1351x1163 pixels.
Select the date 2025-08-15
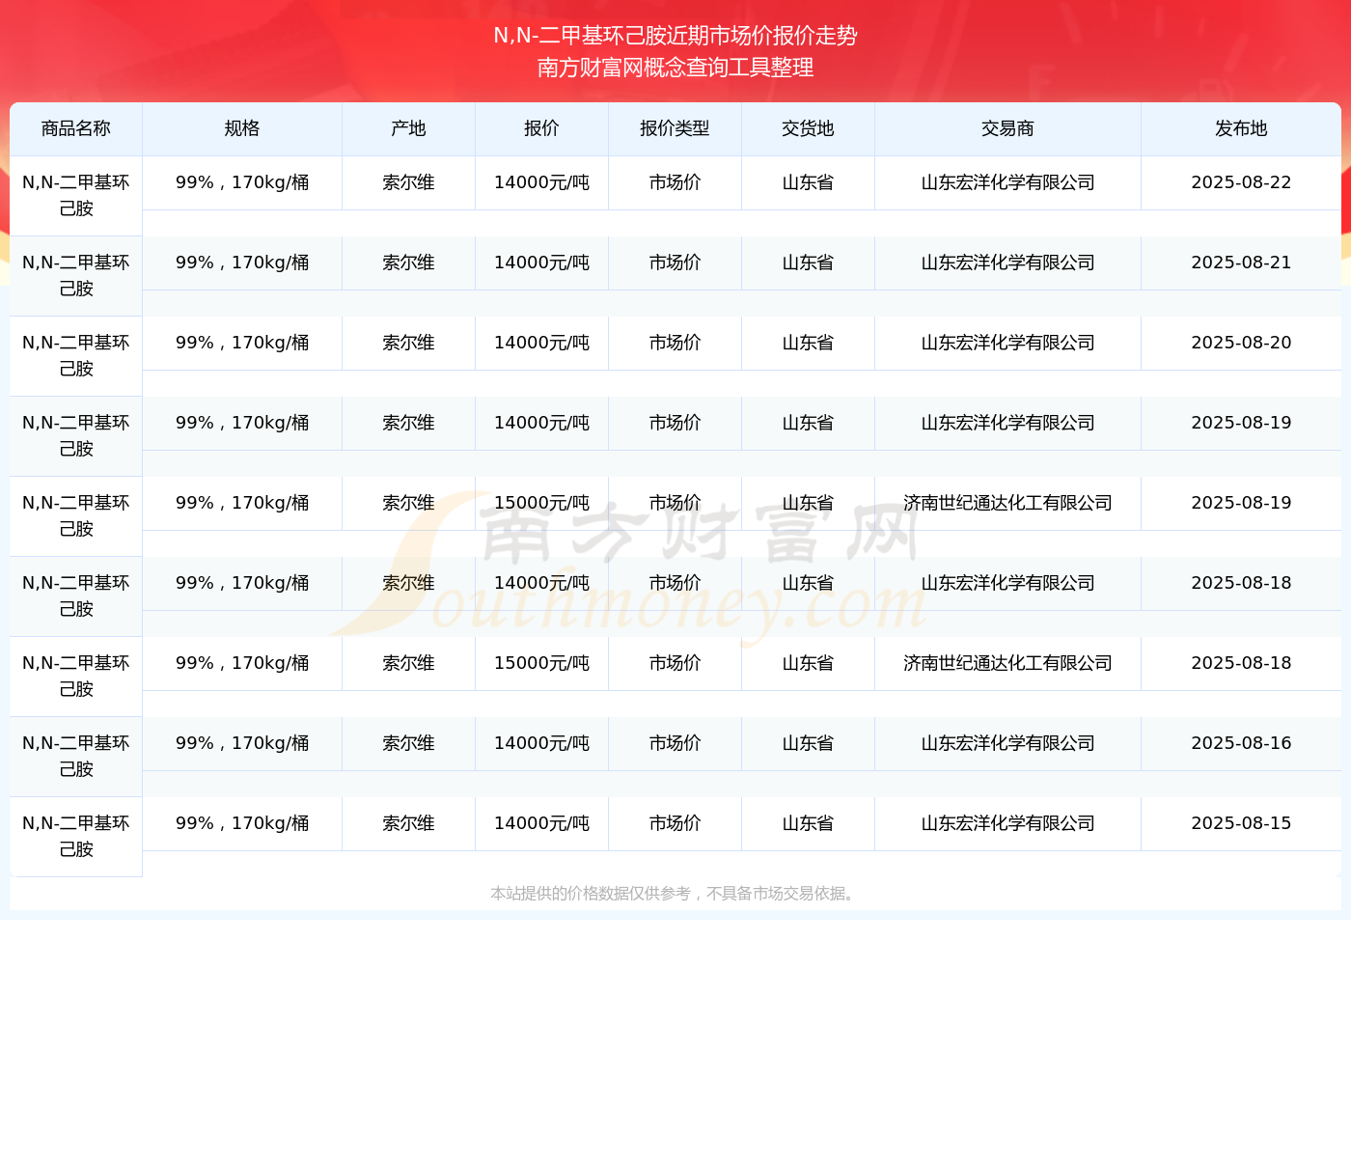coord(1241,823)
